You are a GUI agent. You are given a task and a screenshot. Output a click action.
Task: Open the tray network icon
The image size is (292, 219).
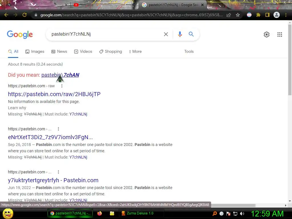[x=235, y=214]
